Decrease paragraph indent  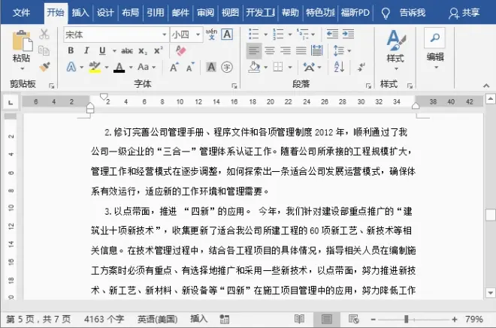[332, 34]
